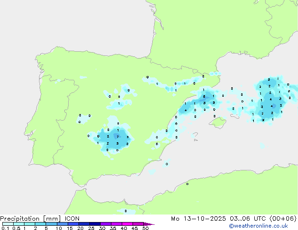The height and width of the screenshot is (230, 298).
Task: Click the '7' precipitation value in central Spain
Action: pyautogui.click(x=118, y=137)
